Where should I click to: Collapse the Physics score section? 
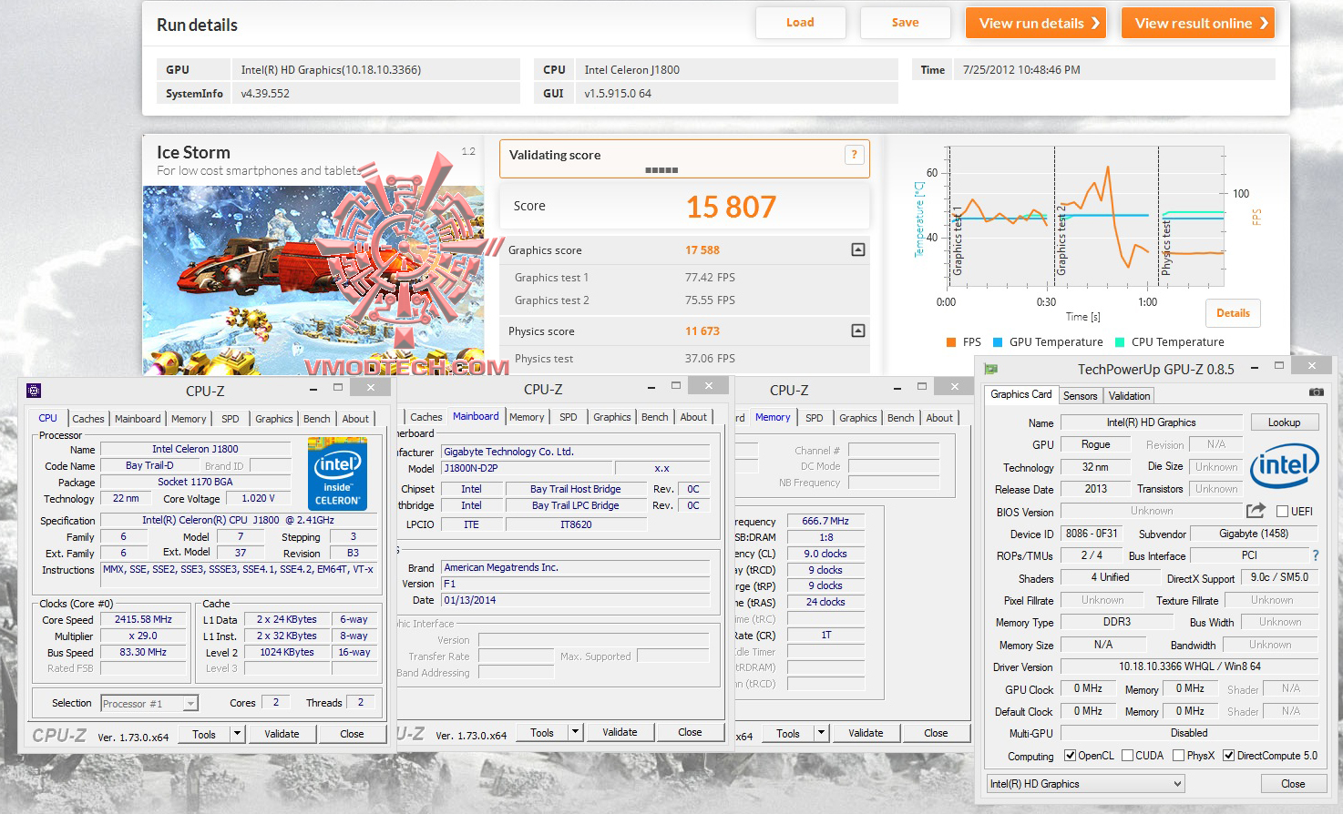(x=857, y=331)
